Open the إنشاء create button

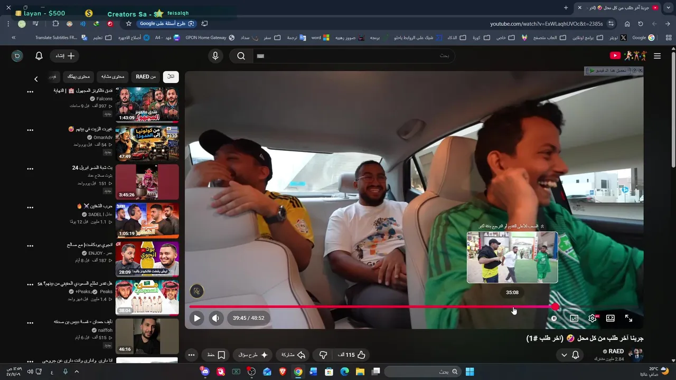click(x=65, y=56)
